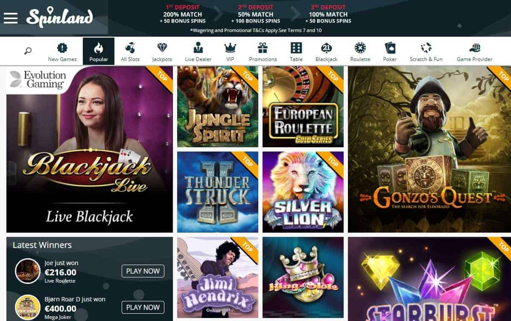Screen dimensions: 511x321
Task: Click Play Now for Mega Joker winner
Action: [143, 307]
